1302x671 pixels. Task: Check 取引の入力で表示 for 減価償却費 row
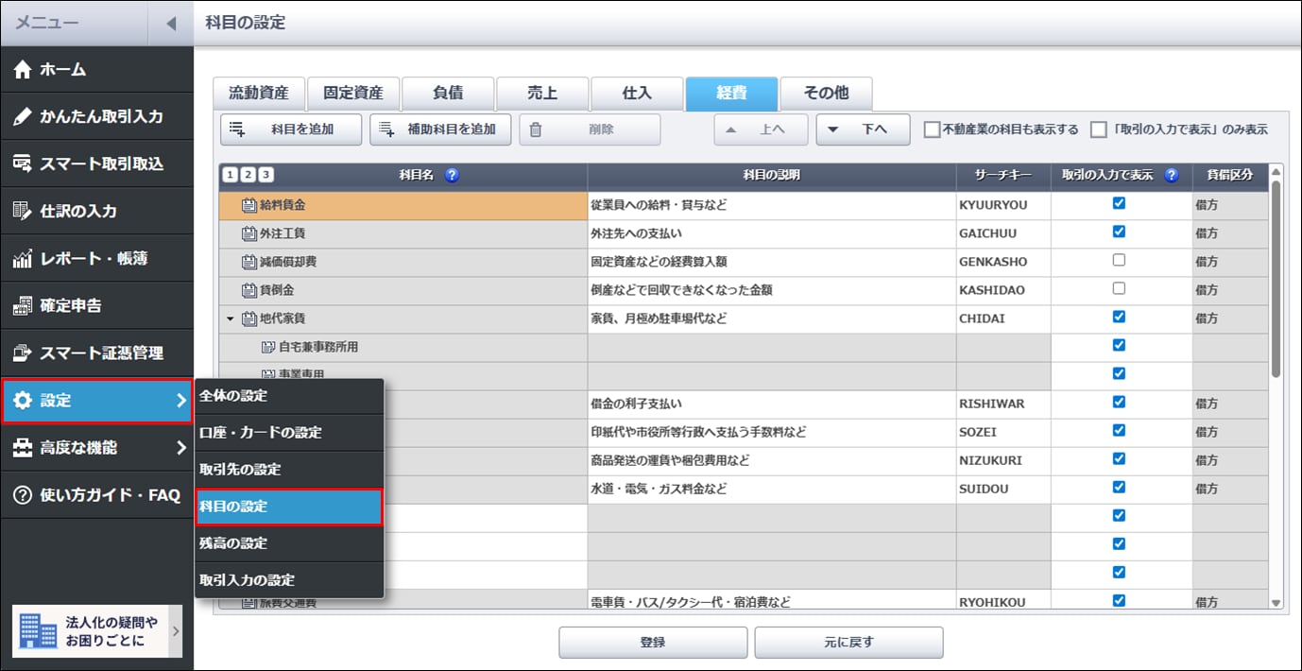pyautogui.click(x=1120, y=260)
